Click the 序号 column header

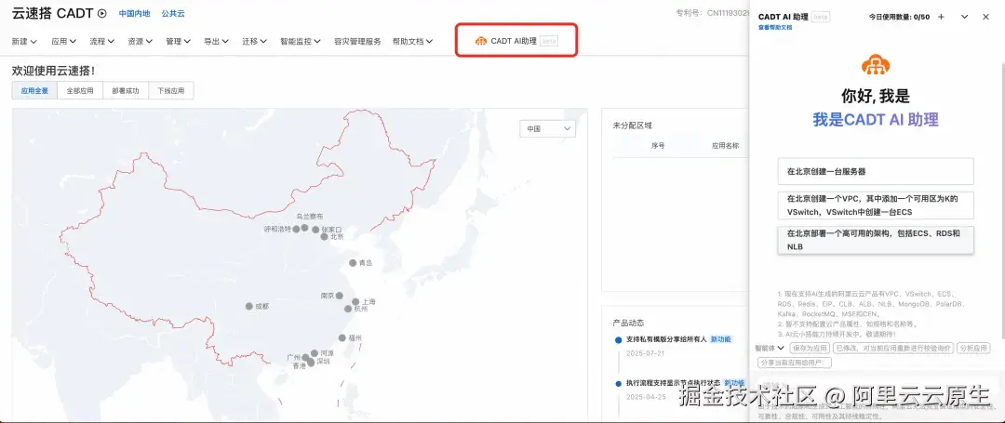pyautogui.click(x=658, y=145)
